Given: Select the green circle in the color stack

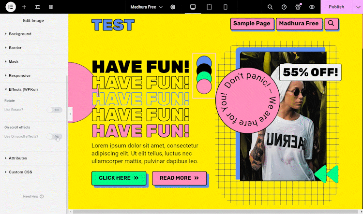Looking at the screenshot, I should [204, 75].
